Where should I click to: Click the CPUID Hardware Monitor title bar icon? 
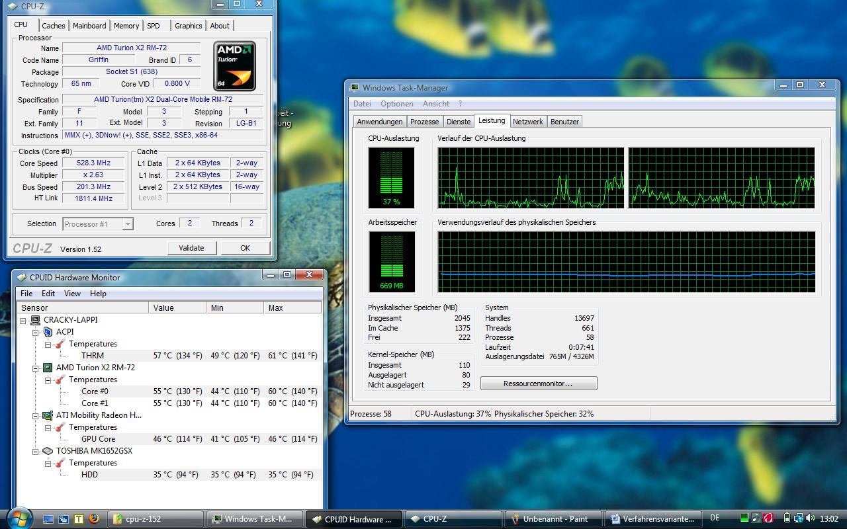pyautogui.click(x=22, y=278)
